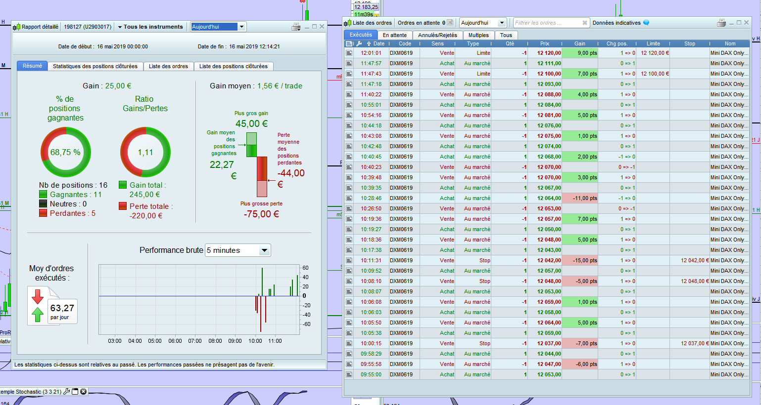The height and width of the screenshot is (405, 761).
Task: Select the Annulés/Rejetés orders tab
Action: point(437,35)
